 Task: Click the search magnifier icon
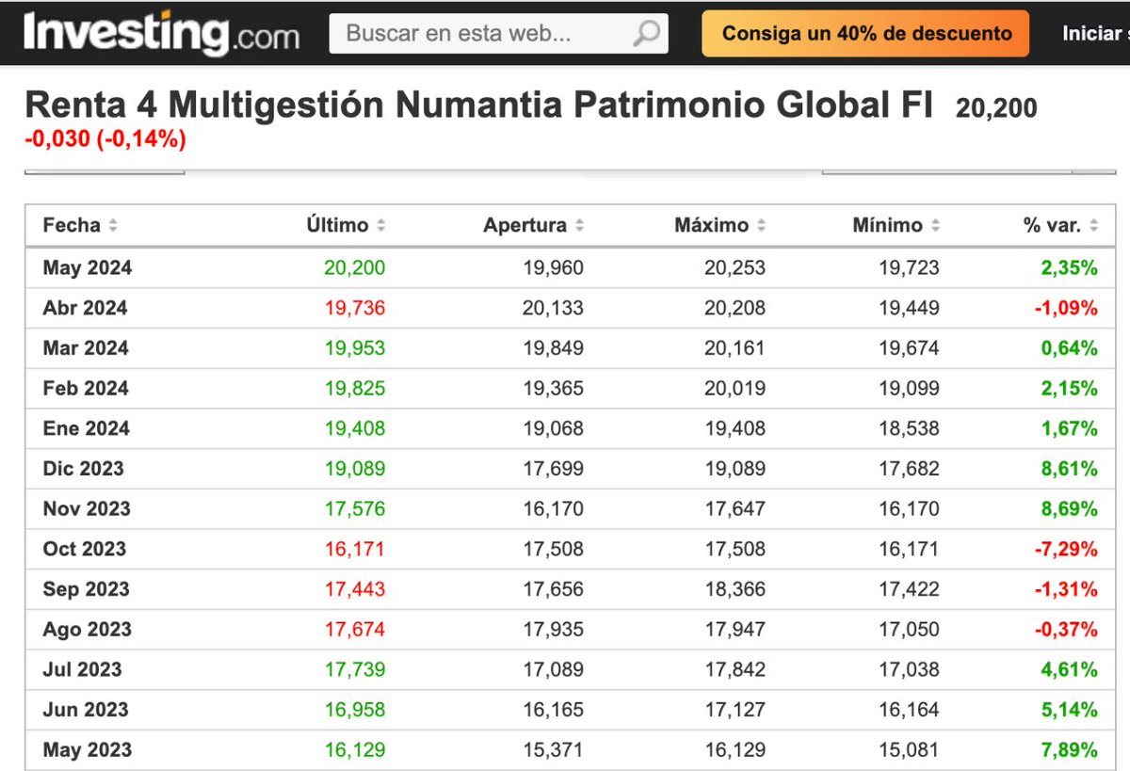[646, 34]
